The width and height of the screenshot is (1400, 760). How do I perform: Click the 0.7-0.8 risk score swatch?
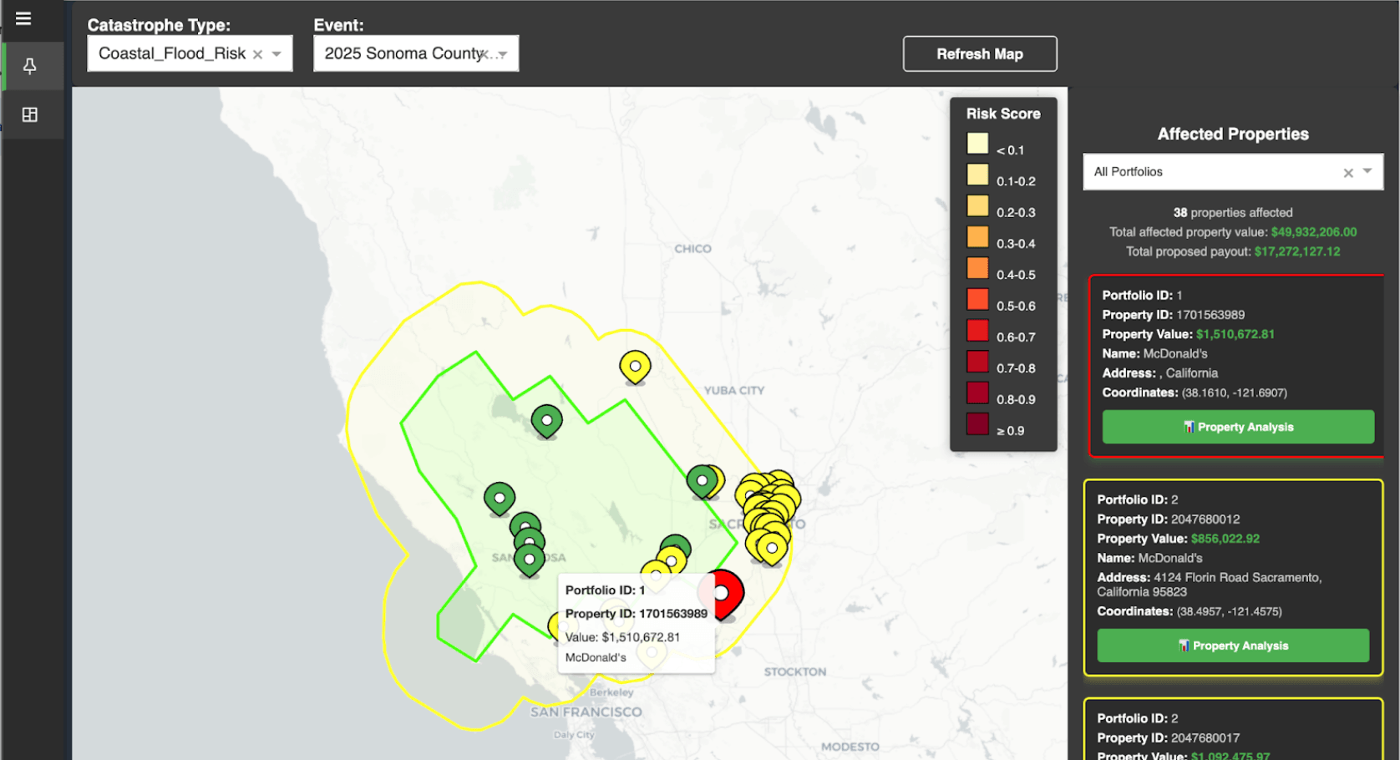coord(977,362)
